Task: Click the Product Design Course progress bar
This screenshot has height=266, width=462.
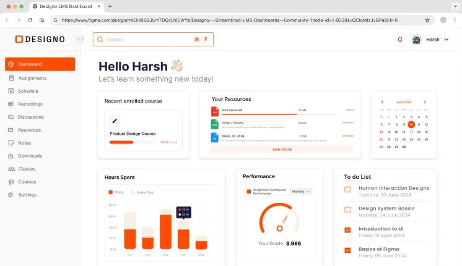Action: click(133, 142)
